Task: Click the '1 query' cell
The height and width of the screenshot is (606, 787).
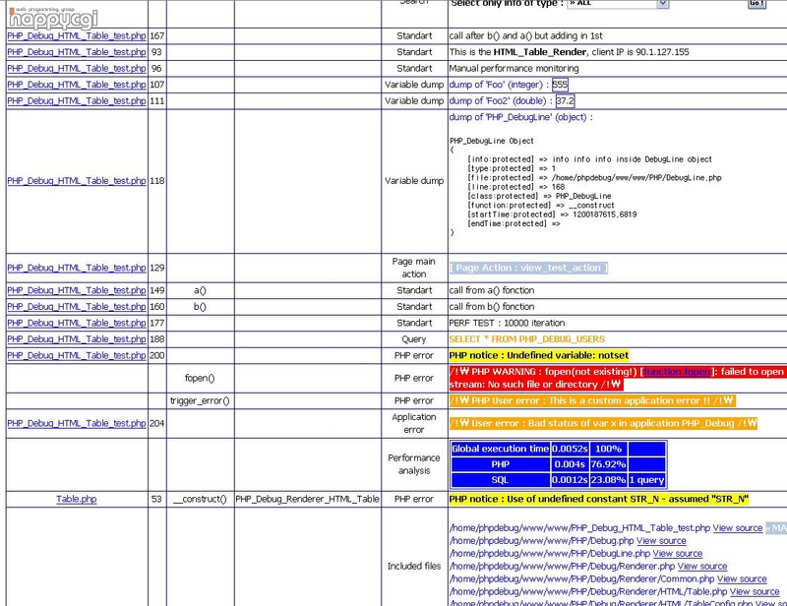Action: point(647,480)
